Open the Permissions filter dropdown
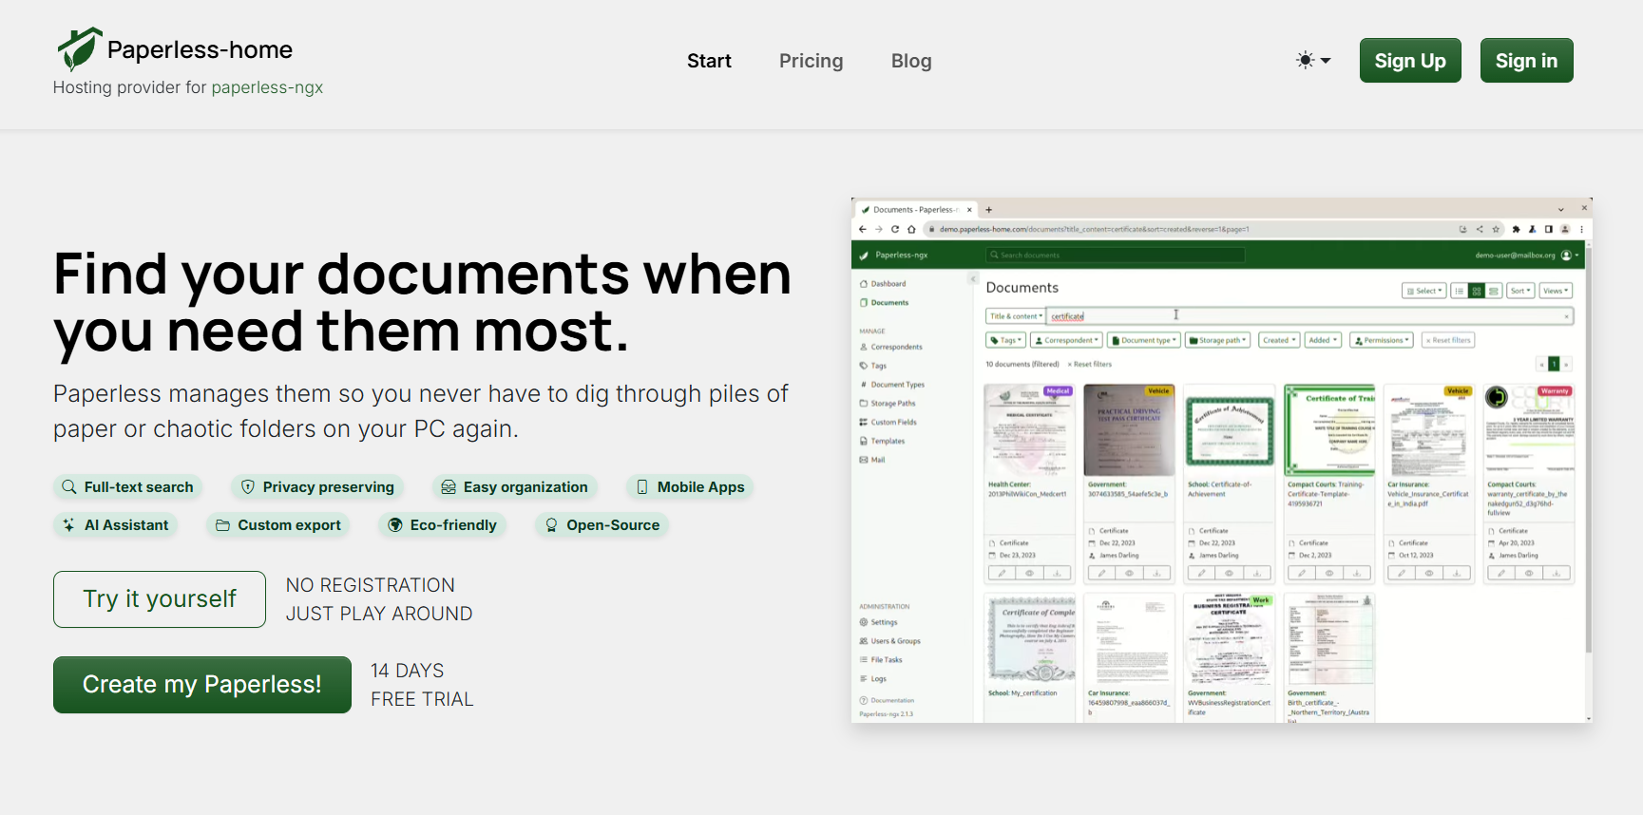 click(1383, 340)
